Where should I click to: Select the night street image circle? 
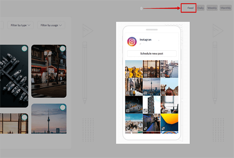coord(63,49)
